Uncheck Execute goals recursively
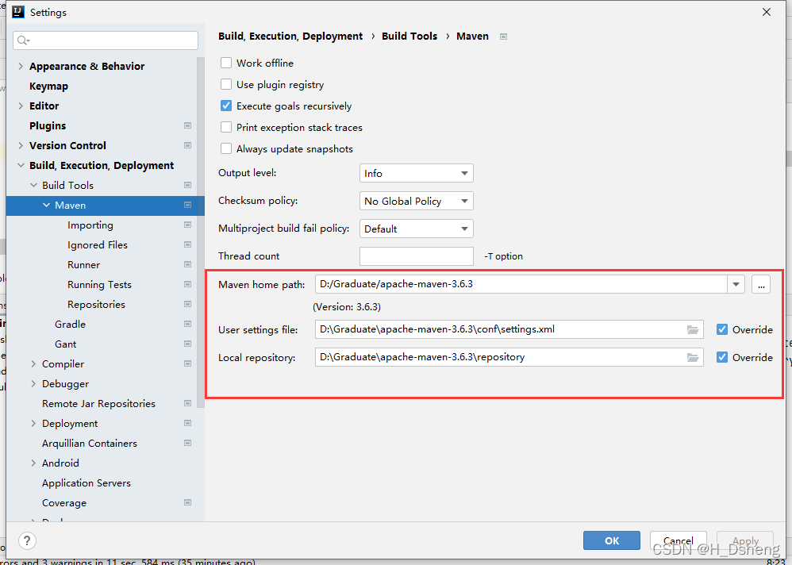The height and width of the screenshot is (565, 792). (x=226, y=106)
